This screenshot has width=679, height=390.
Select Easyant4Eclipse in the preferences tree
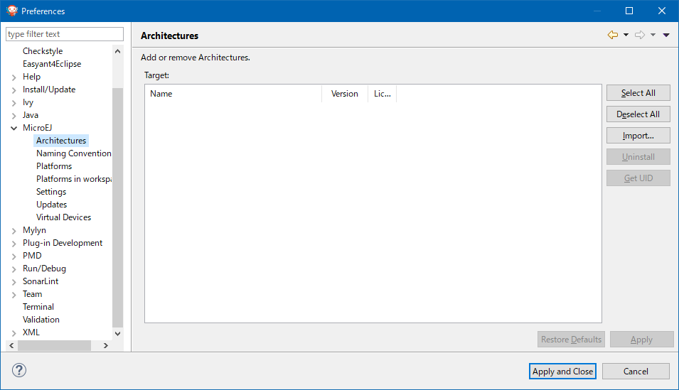tap(51, 64)
